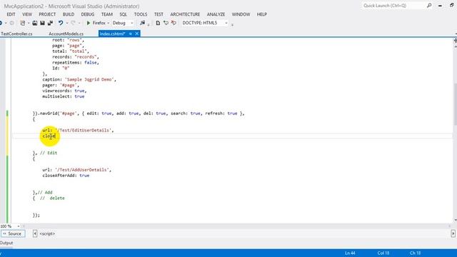Open the ANALYZE menu
This screenshot has width=457, height=257.
[x=216, y=14]
